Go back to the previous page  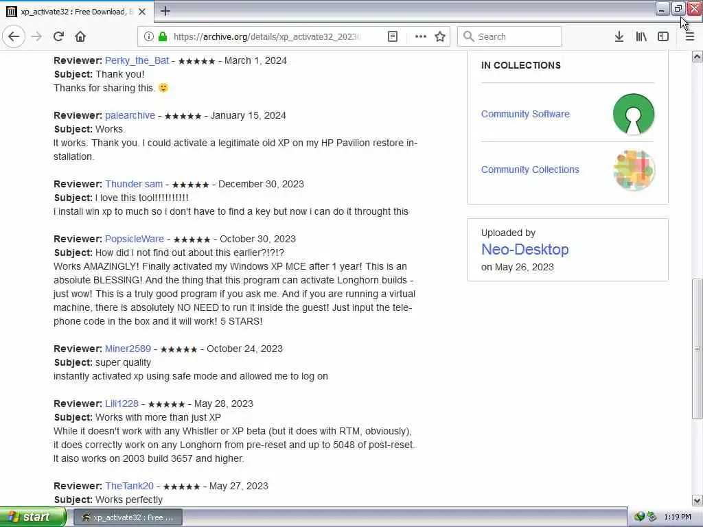pyautogui.click(x=14, y=36)
